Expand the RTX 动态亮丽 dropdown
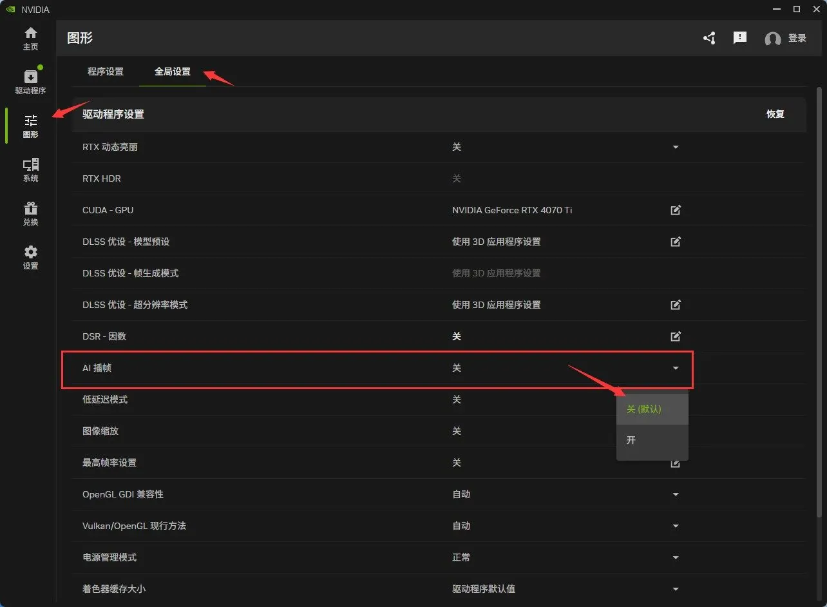The width and height of the screenshot is (827, 607). click(676, 147)
